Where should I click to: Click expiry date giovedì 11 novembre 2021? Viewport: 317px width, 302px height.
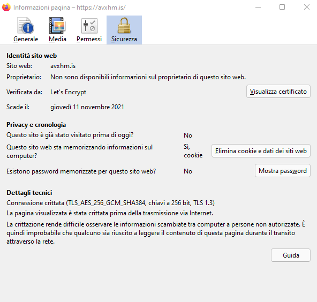click(87, 107)
